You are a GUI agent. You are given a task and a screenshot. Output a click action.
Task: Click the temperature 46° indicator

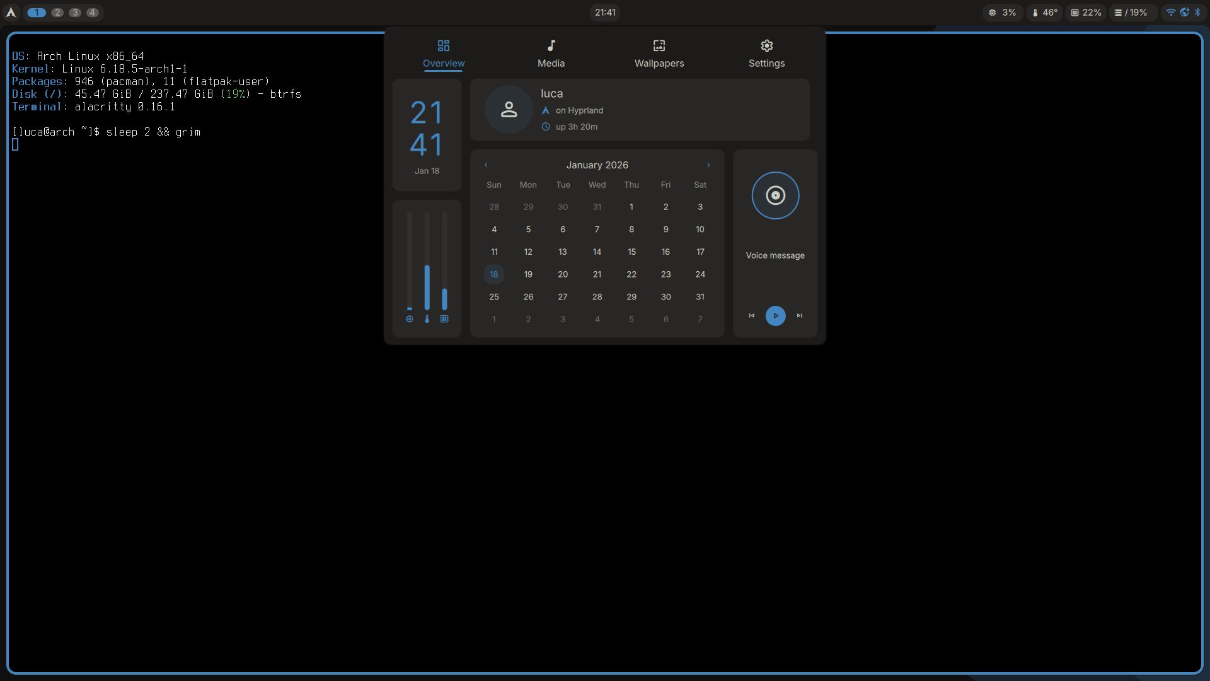coord(1043,12)
